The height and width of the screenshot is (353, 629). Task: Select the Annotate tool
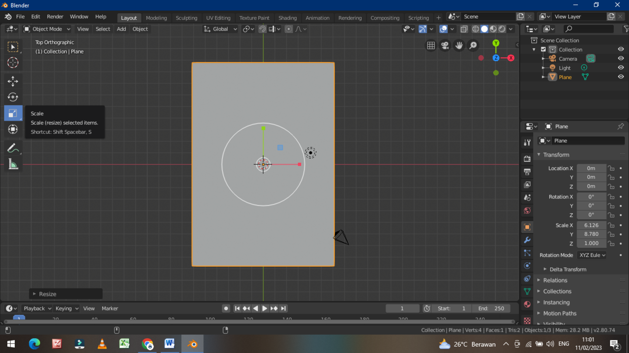13,148
